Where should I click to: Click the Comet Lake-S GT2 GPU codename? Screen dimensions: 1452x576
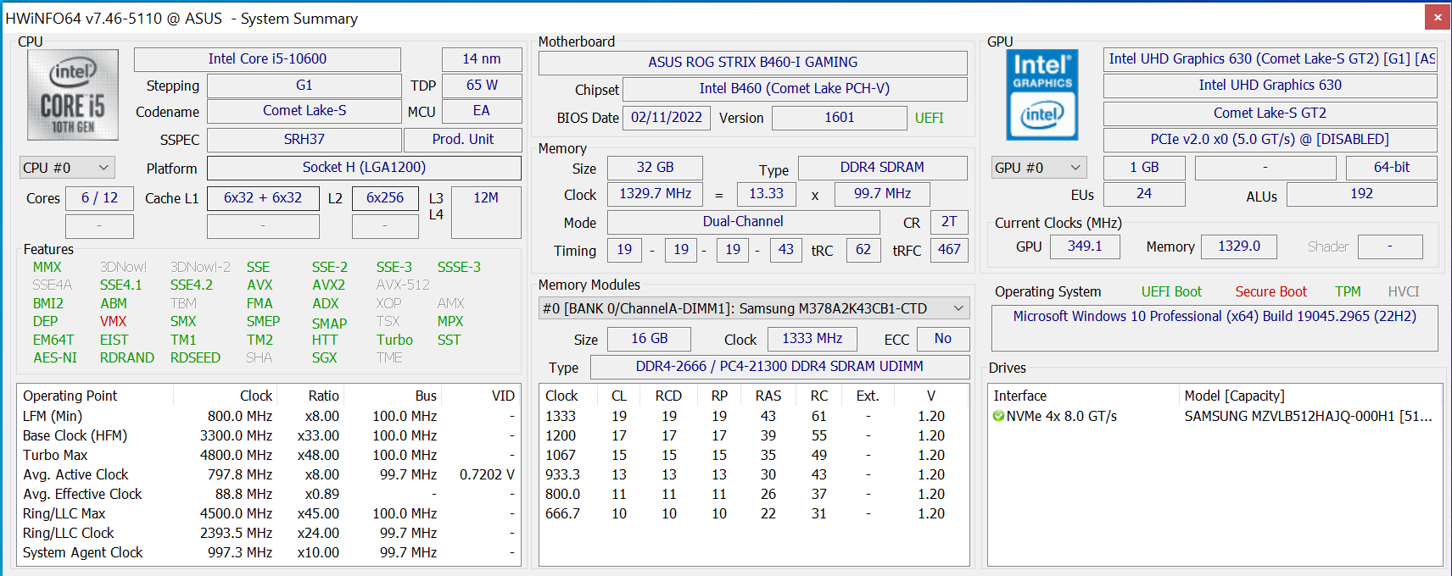point(1270,114)
